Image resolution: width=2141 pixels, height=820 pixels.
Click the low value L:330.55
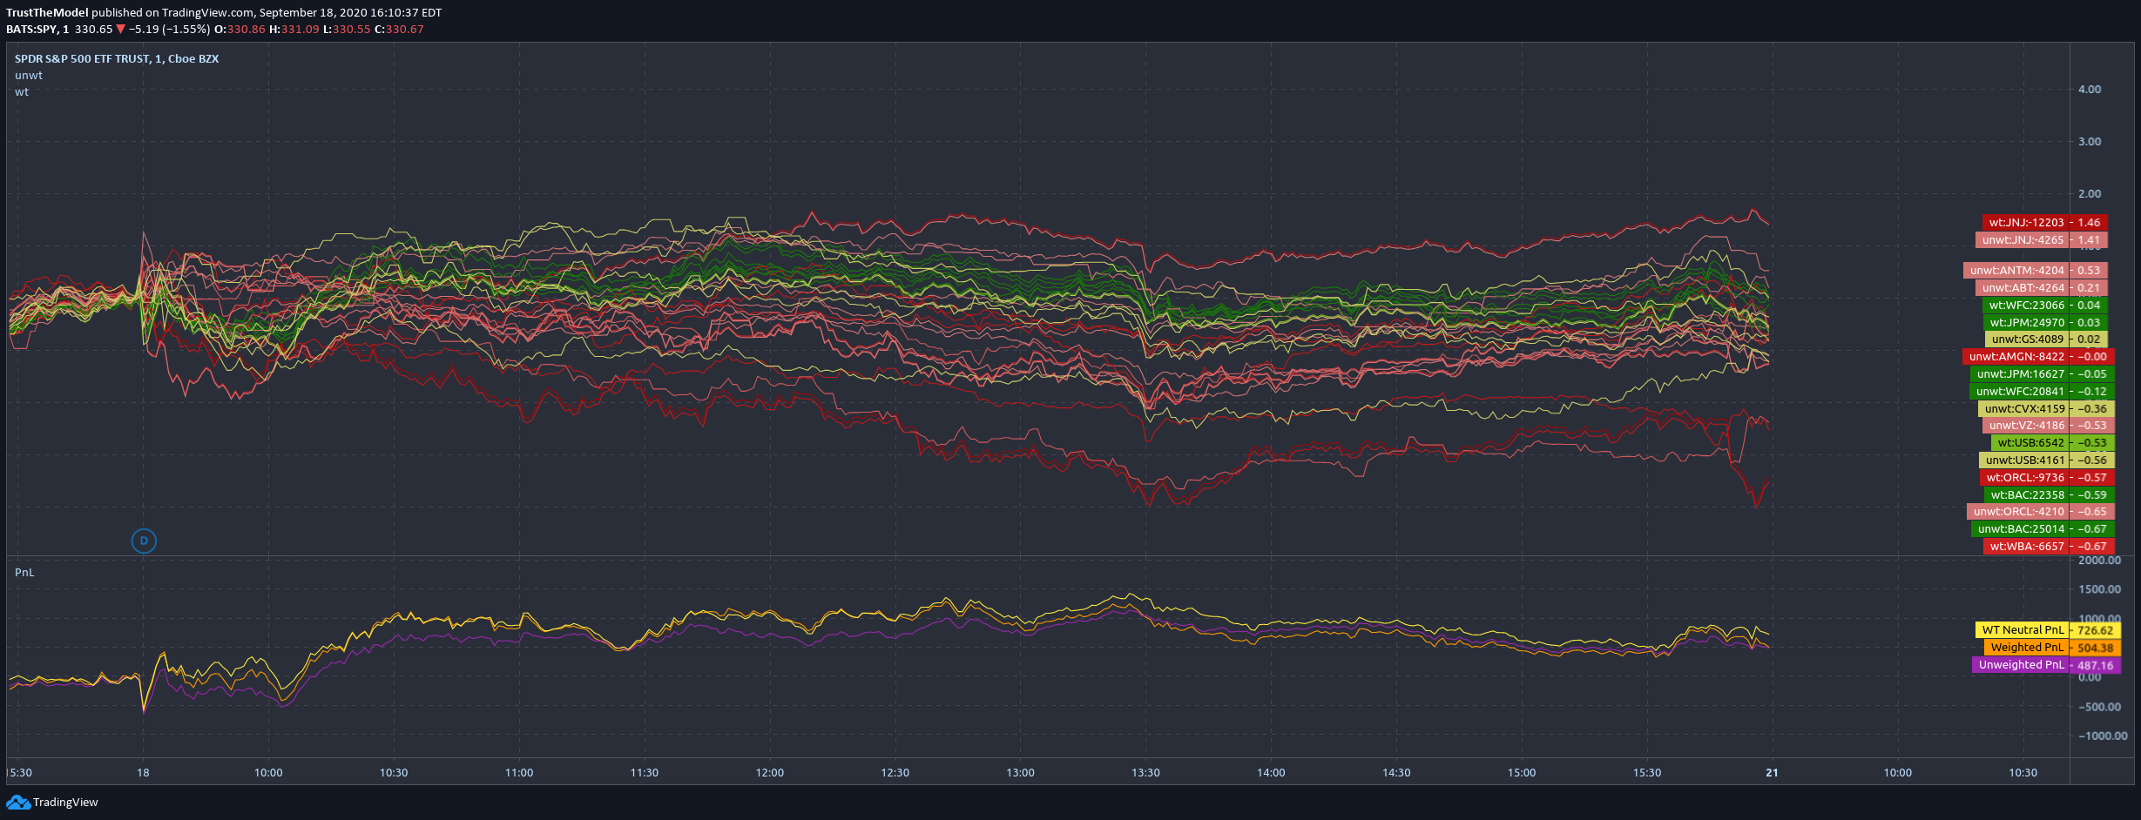pyautogui.click(x=347, y=29)
